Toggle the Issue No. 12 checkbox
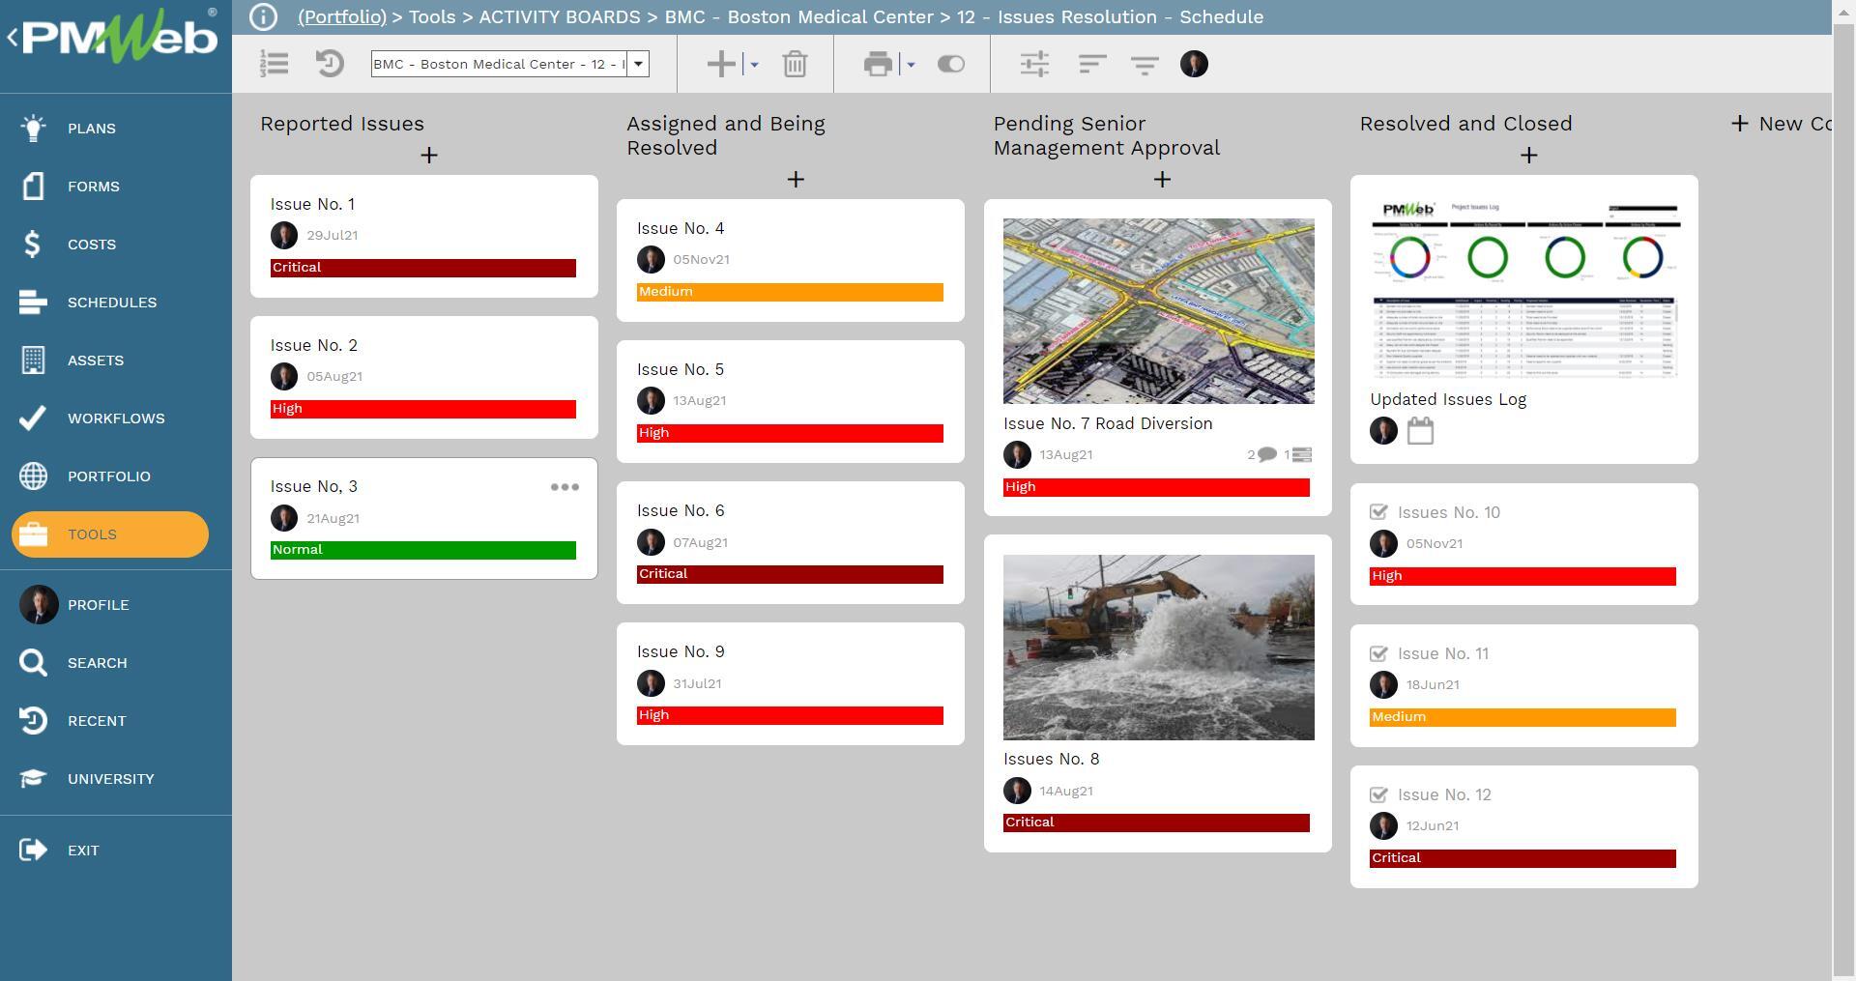The image size is (1856, 981). tap(1379, 794)
